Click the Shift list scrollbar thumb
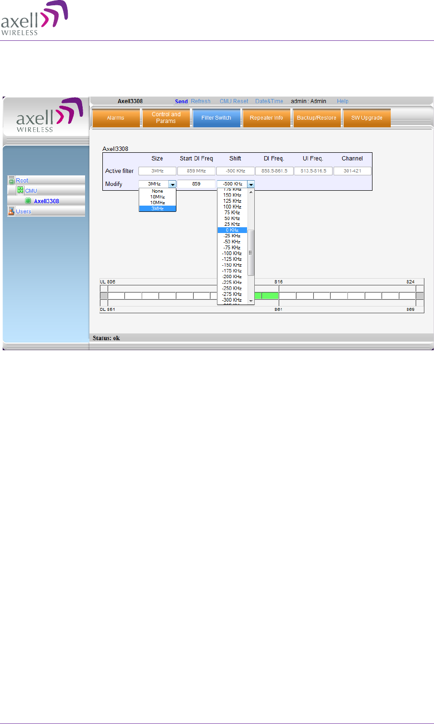Screen dimensions: 434x724 point(251,253)
